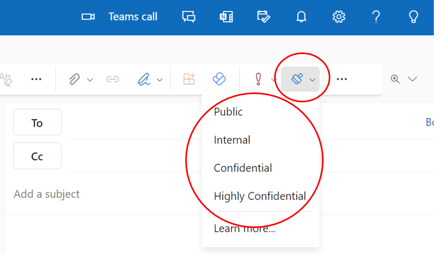Click the To recipients button
Viewport: 438px width, 254px height.
37,123
